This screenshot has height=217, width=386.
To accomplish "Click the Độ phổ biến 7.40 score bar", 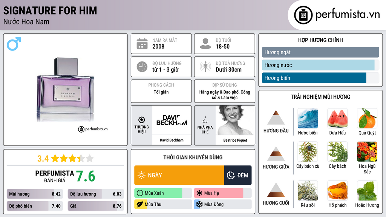I will tap(35, 206).
